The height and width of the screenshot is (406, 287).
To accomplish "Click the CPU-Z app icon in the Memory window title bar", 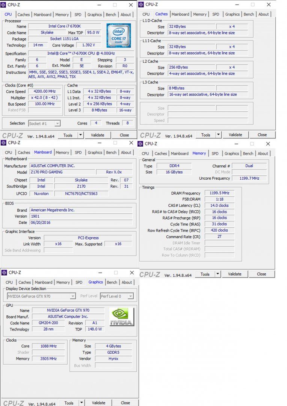I will (x=140, y=144).
